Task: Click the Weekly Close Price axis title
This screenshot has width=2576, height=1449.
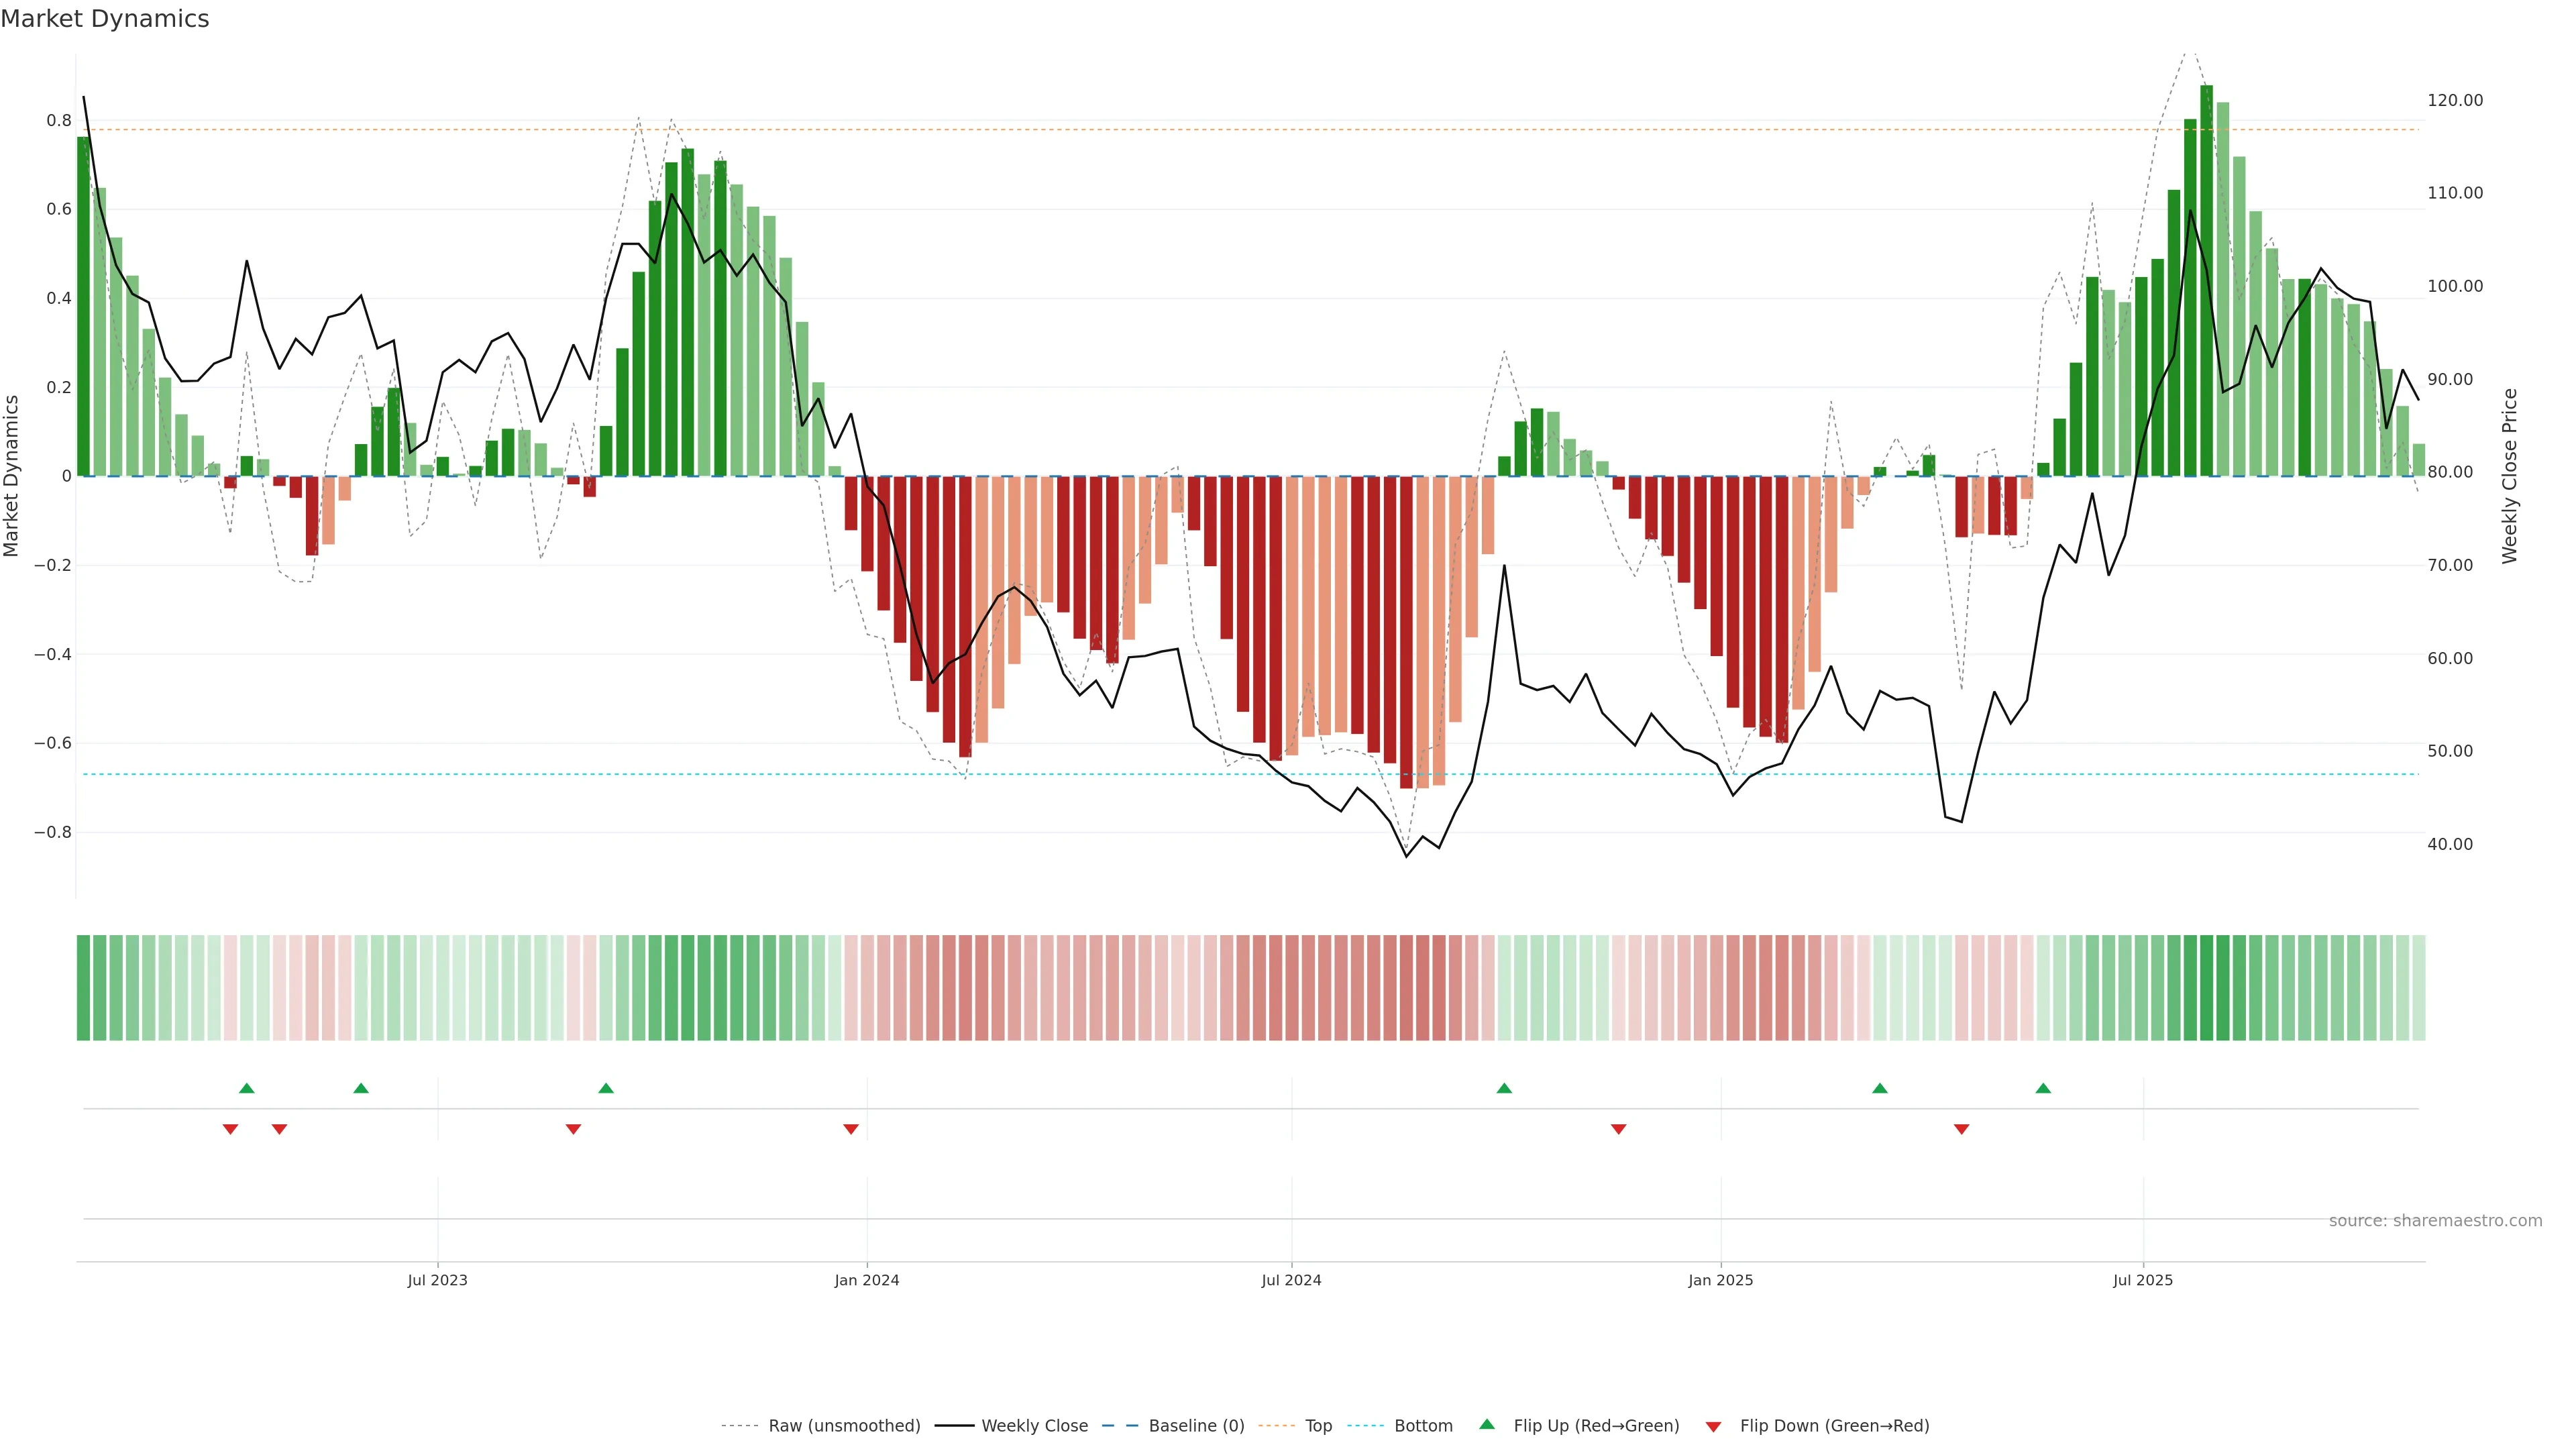Action: [2510, 476]
